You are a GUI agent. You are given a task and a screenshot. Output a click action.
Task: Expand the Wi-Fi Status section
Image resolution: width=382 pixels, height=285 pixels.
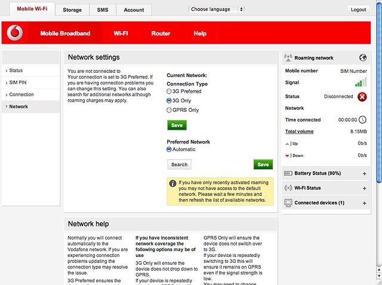coord(365,188)
